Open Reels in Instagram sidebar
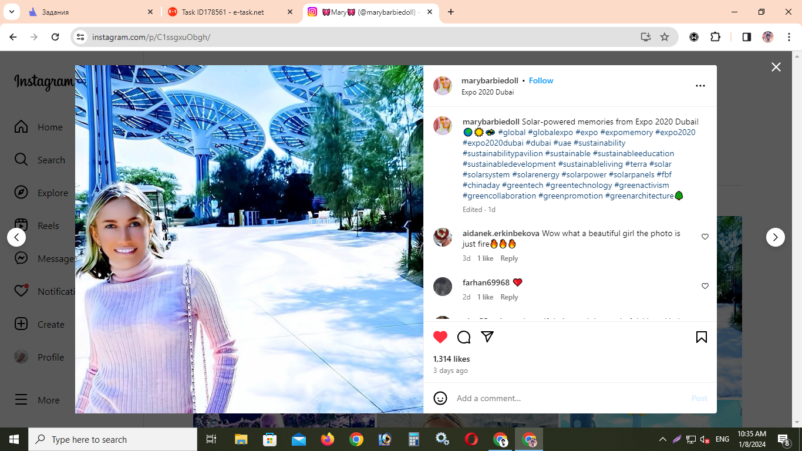Image resolution: width=802 pixels, height=451 pixels. tap(36, 225)
